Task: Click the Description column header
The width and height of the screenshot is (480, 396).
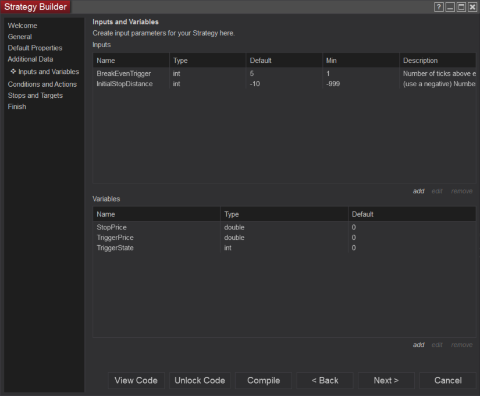Action: pyautogui.click(x=438, y=61)
